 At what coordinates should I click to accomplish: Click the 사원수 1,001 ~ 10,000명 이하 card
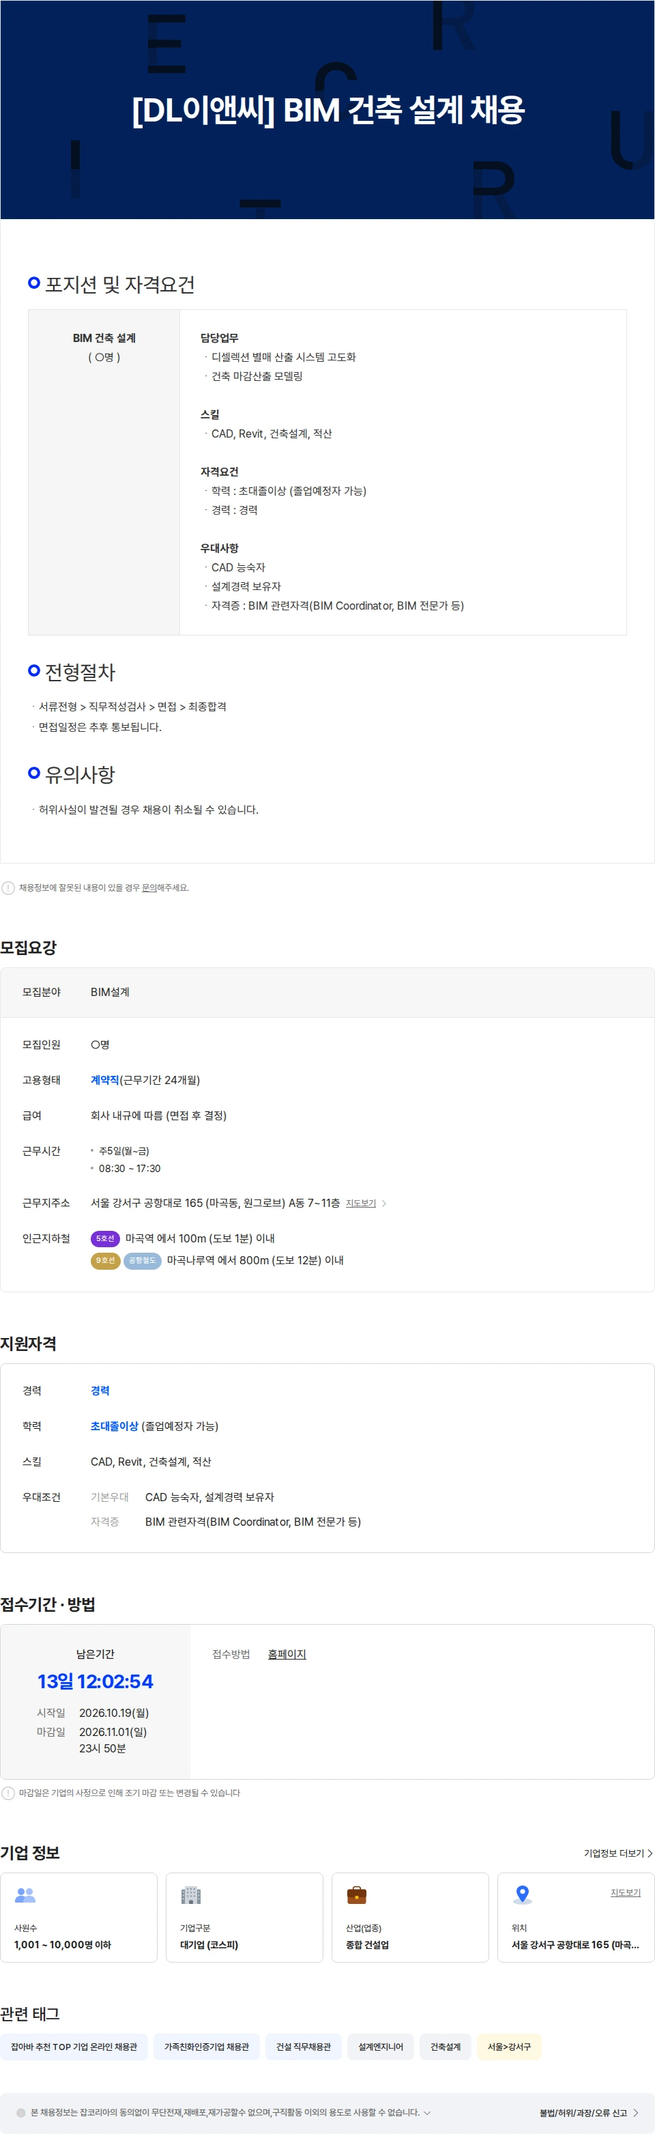click(x=78, y=1917)
